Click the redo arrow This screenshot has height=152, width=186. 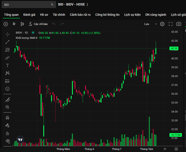point(62,24)
